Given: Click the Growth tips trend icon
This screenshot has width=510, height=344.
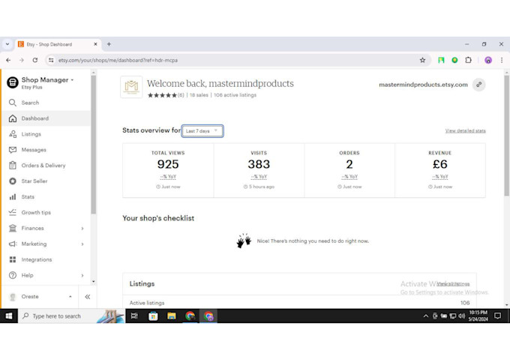Looking at the screenshot, I should point(13,212).
